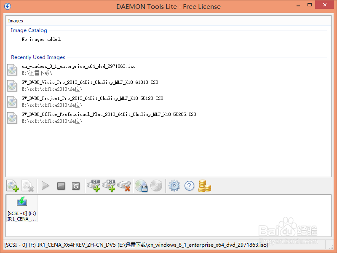Click the Recently Used Images heading
The height and width of the screenshot is (253, 337).
coord(38,57)
